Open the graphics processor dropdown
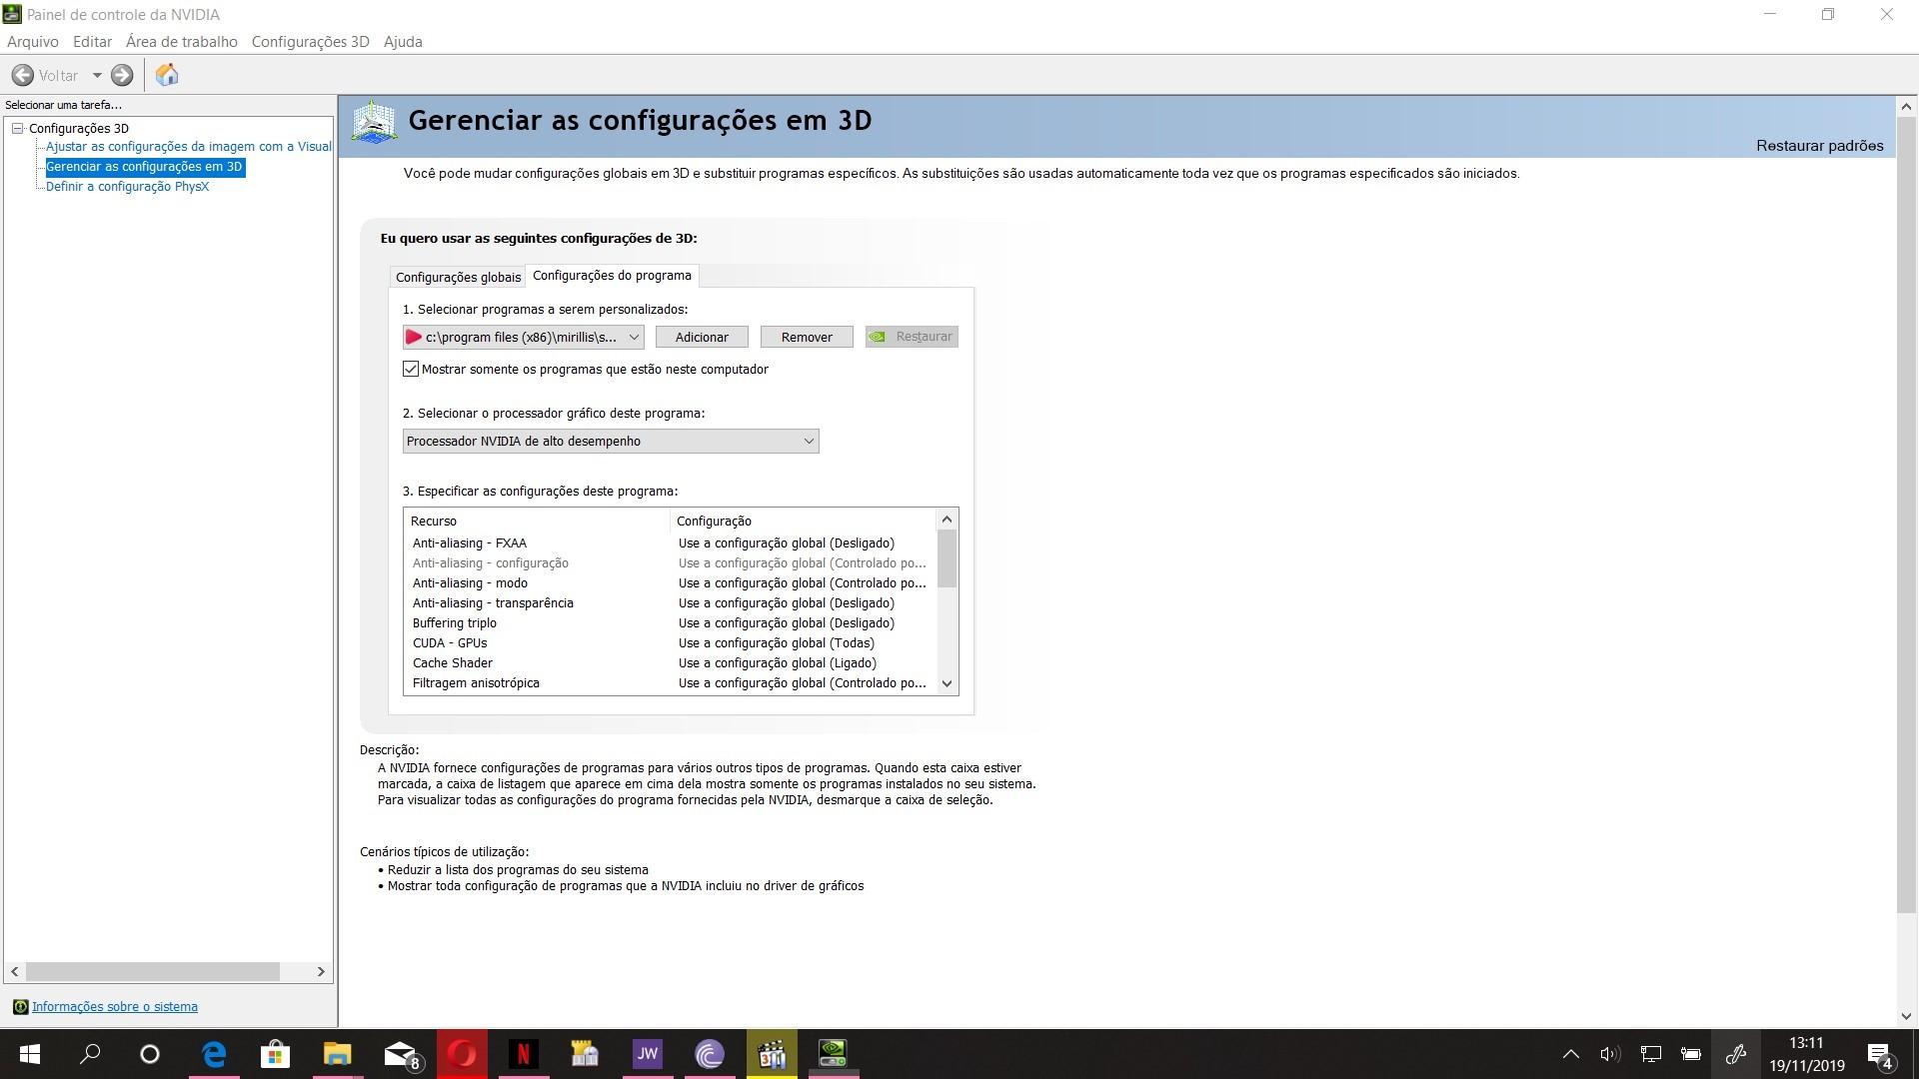This screenshot has height=1079, width=1919. [611, 441]
